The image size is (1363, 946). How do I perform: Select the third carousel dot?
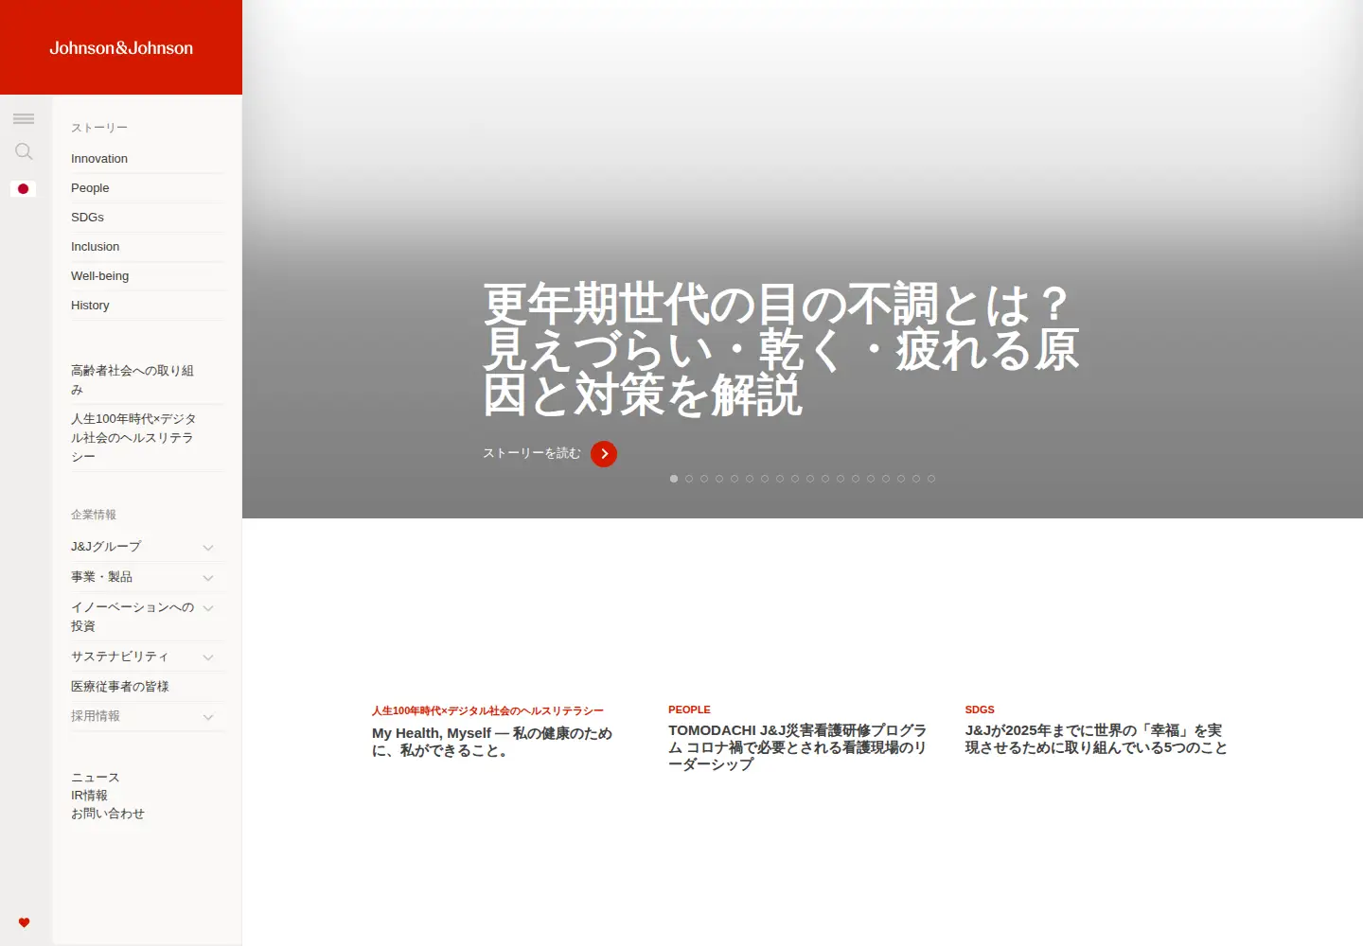click(x=704, y=479)
